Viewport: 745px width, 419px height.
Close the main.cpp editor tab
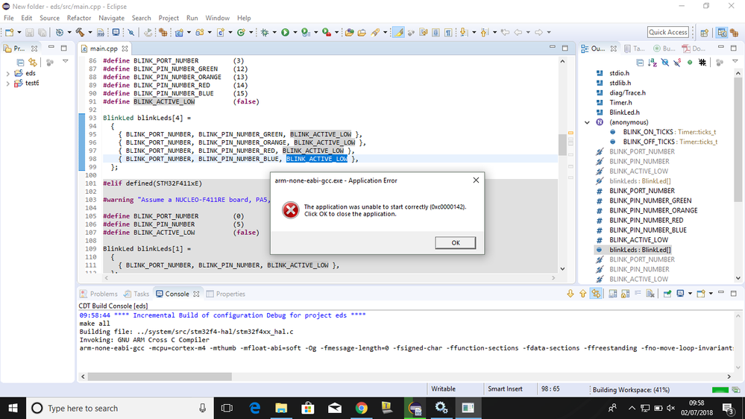pos(125,48)
